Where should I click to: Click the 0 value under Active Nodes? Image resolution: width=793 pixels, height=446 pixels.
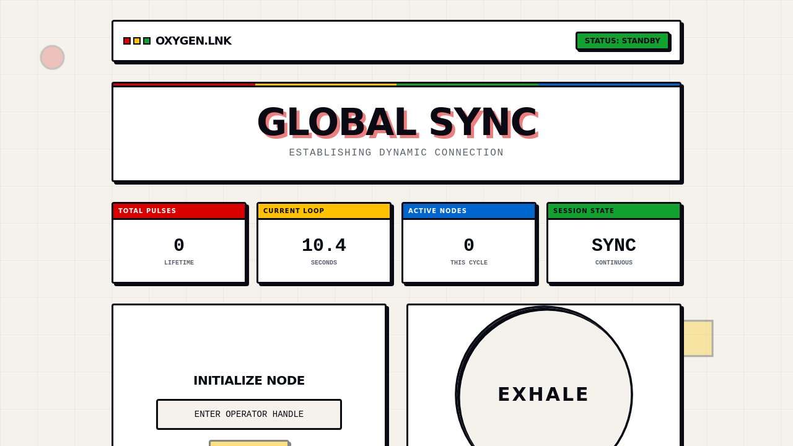coord(469,245)
